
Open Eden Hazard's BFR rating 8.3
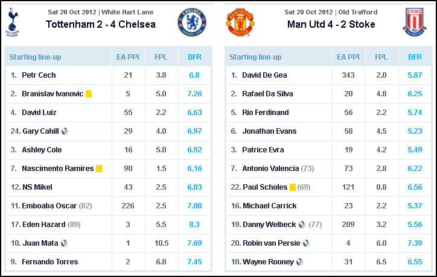coord(194,225)
